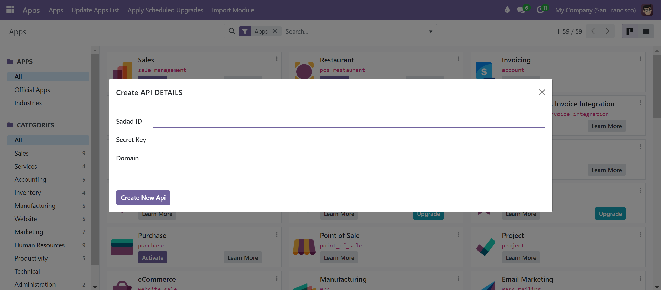Open the Project card kebab menu
Image resolution: width=661 pixels, height=290 pixels.
click(x=640, y=234)
